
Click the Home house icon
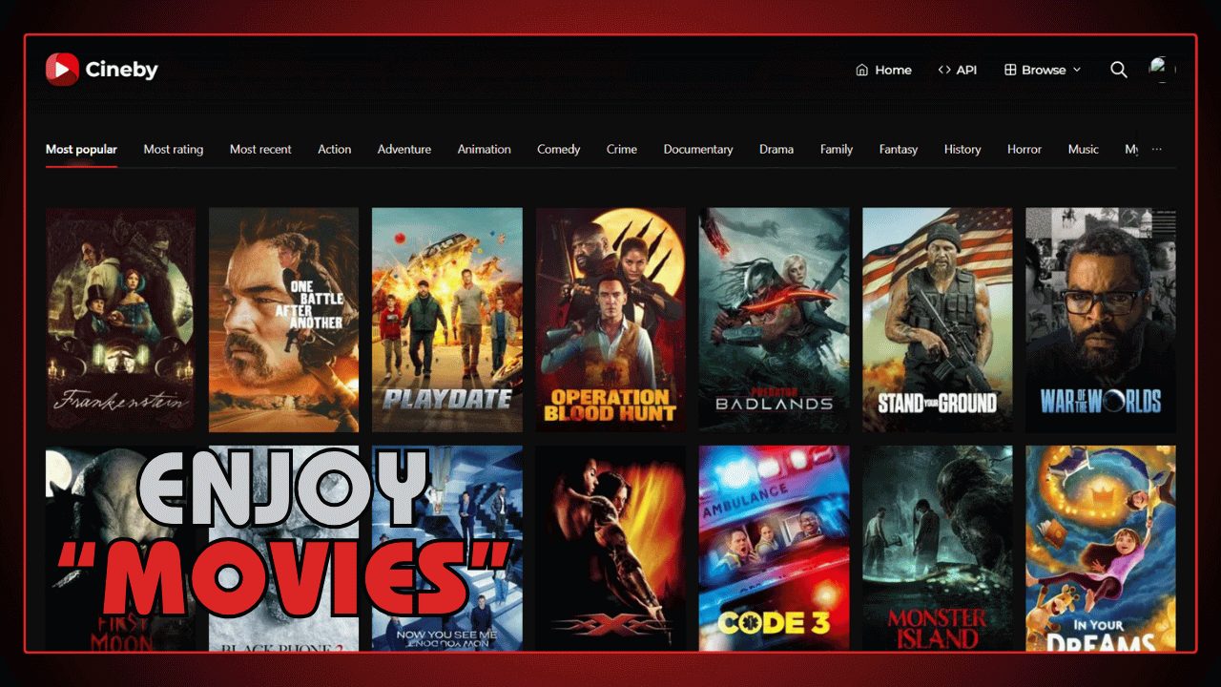click(x=861, y=70)
